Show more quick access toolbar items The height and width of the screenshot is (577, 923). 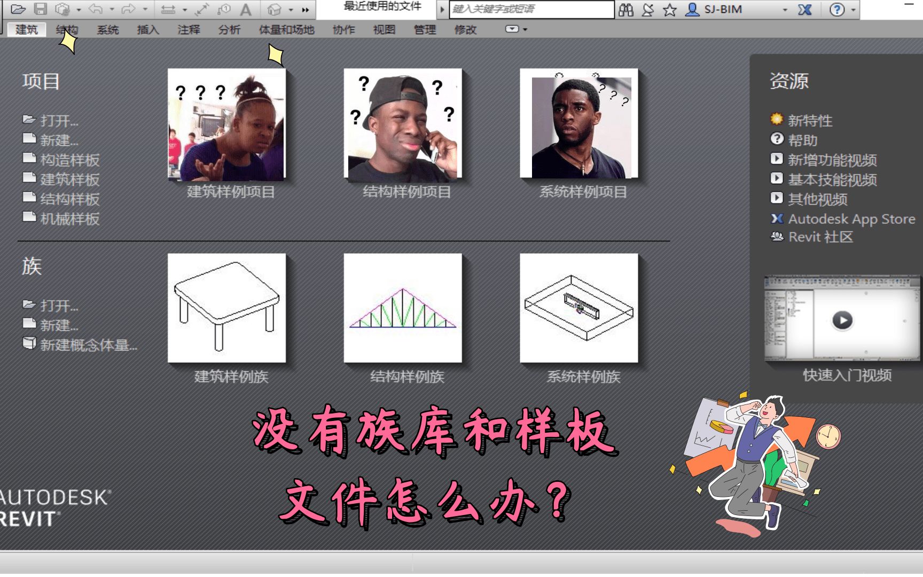(306, 10)
